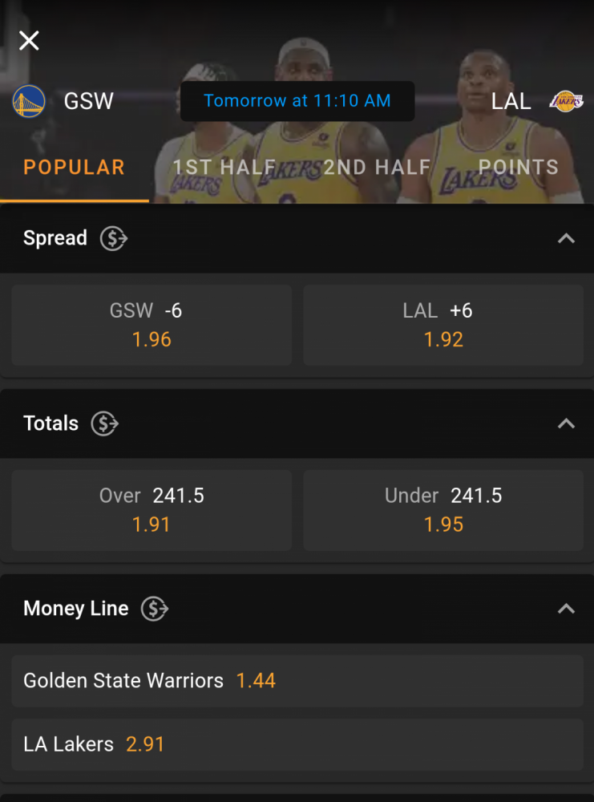The height and width of the screenshot is (802, 594).
Task: Click the cash-out icon beside Money Line
Action: click(x=155, y=609)
